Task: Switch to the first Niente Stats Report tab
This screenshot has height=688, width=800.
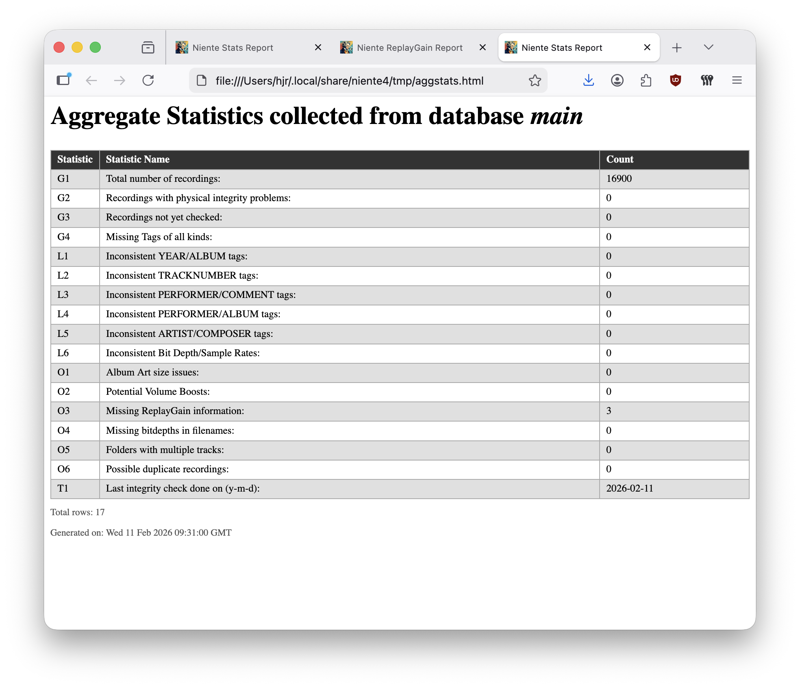Action: pos(232,48)
